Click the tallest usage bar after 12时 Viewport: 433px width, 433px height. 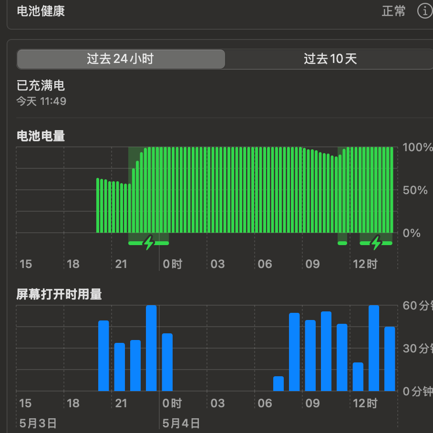click(374, 348)
